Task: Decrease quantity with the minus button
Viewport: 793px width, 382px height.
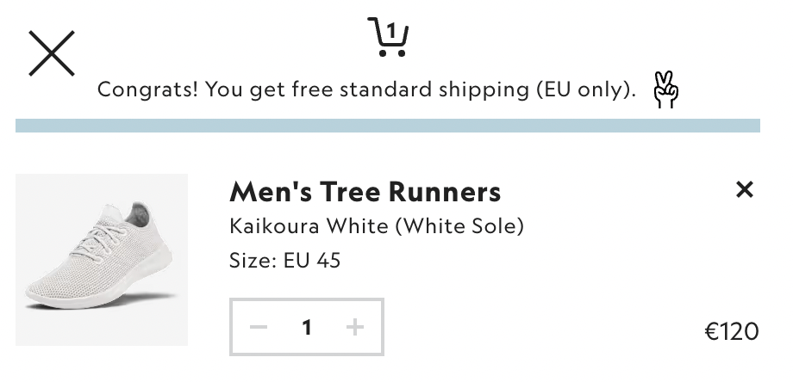Action: point(259,327)
